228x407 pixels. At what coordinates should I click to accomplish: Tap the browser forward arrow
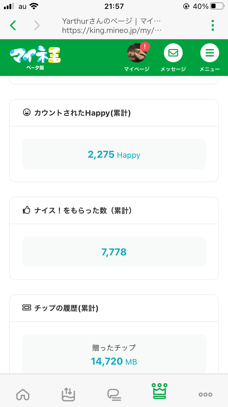coord(37,25)
